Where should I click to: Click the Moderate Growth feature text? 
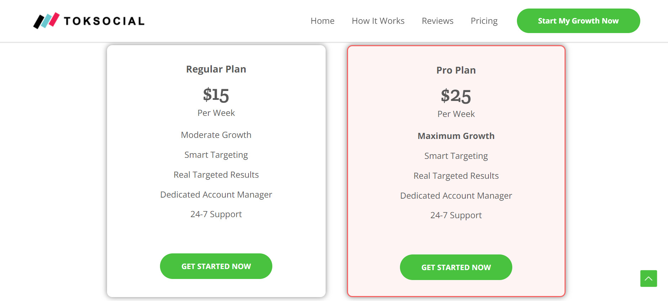tap(216, 135)
